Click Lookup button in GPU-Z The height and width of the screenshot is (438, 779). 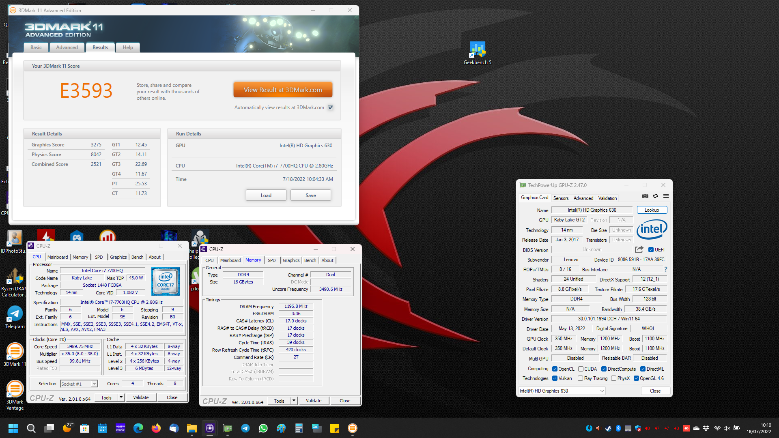point(652,210)
